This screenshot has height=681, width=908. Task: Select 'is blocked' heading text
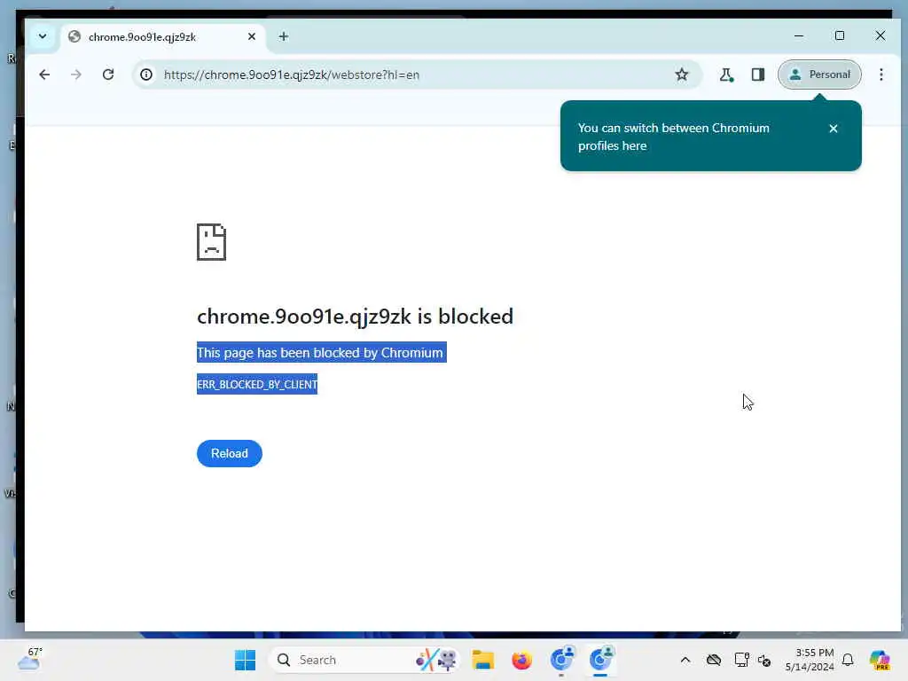pyautogui.click(x=465, y=317)
